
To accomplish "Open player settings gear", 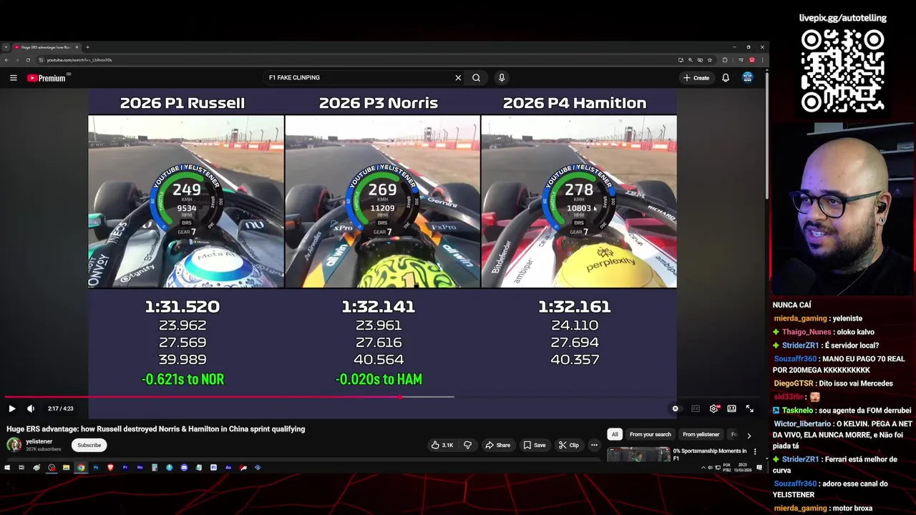I will (713, 408).
